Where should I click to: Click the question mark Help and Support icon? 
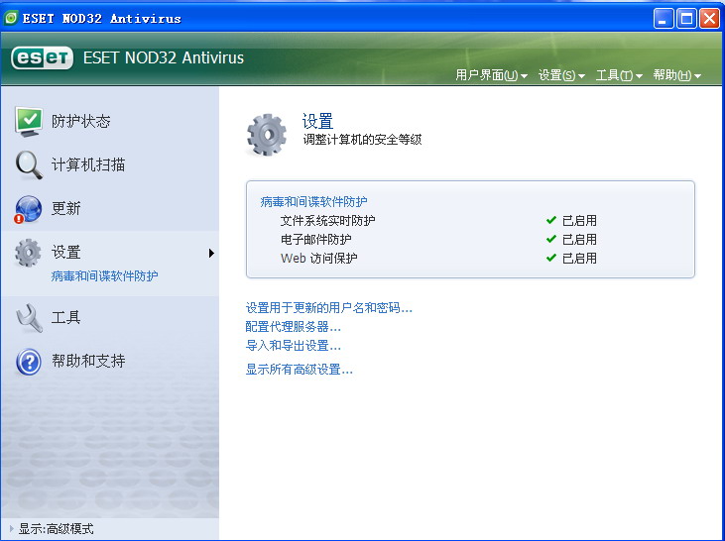[29, 362]
